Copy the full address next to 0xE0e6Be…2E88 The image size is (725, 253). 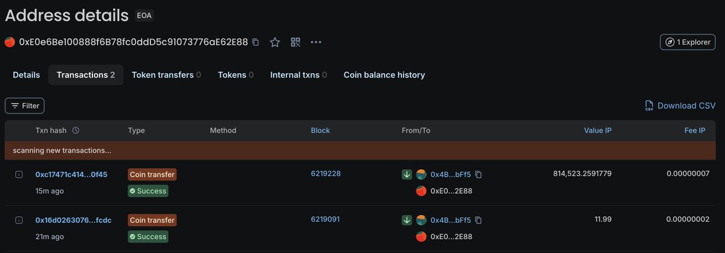pyautogui.click(x=256, y=42)
